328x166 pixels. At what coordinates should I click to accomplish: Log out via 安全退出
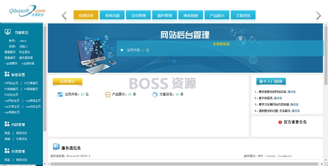tap(25, 52)
